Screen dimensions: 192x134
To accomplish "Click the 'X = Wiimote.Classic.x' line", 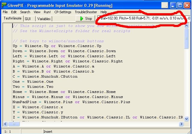I will [38, 107].
